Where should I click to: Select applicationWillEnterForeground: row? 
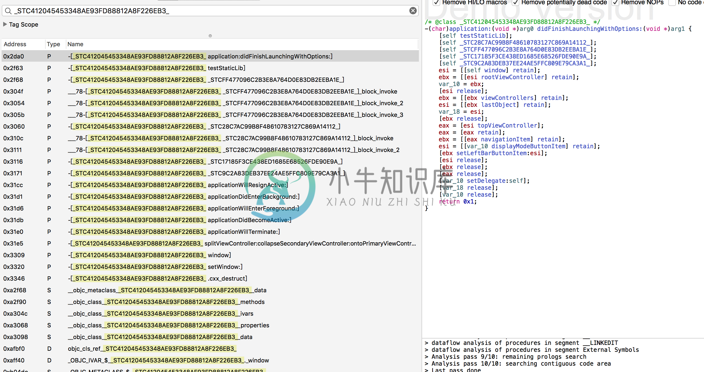[x=210, y=208]
